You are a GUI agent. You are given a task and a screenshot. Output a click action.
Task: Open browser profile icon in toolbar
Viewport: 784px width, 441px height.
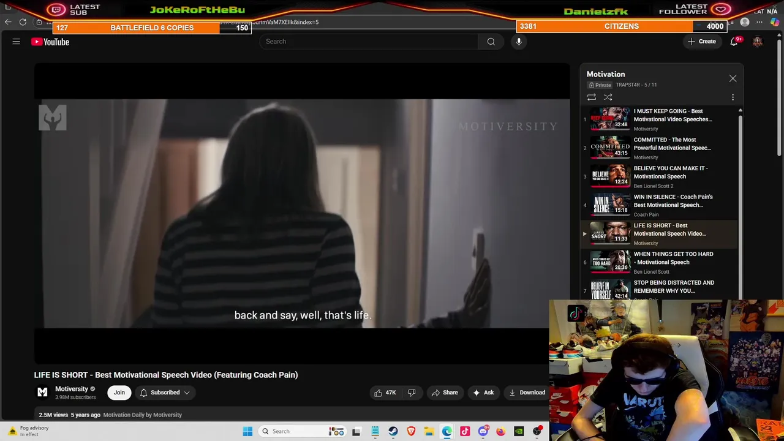coord(745,22)
